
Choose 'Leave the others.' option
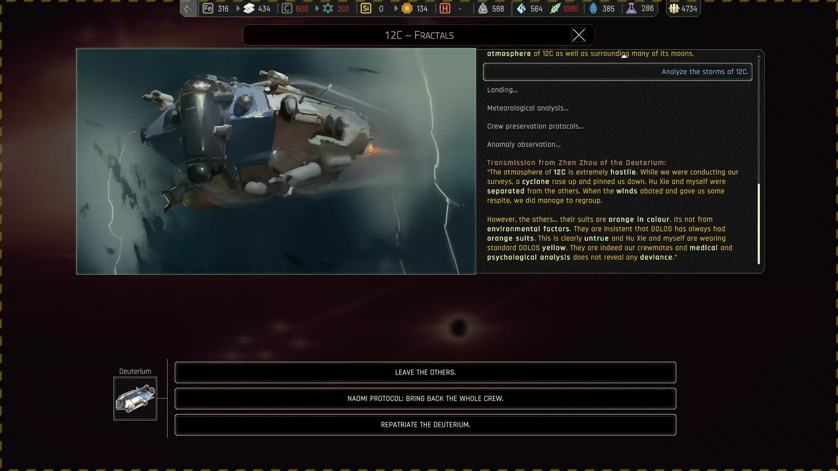(425, 372)
